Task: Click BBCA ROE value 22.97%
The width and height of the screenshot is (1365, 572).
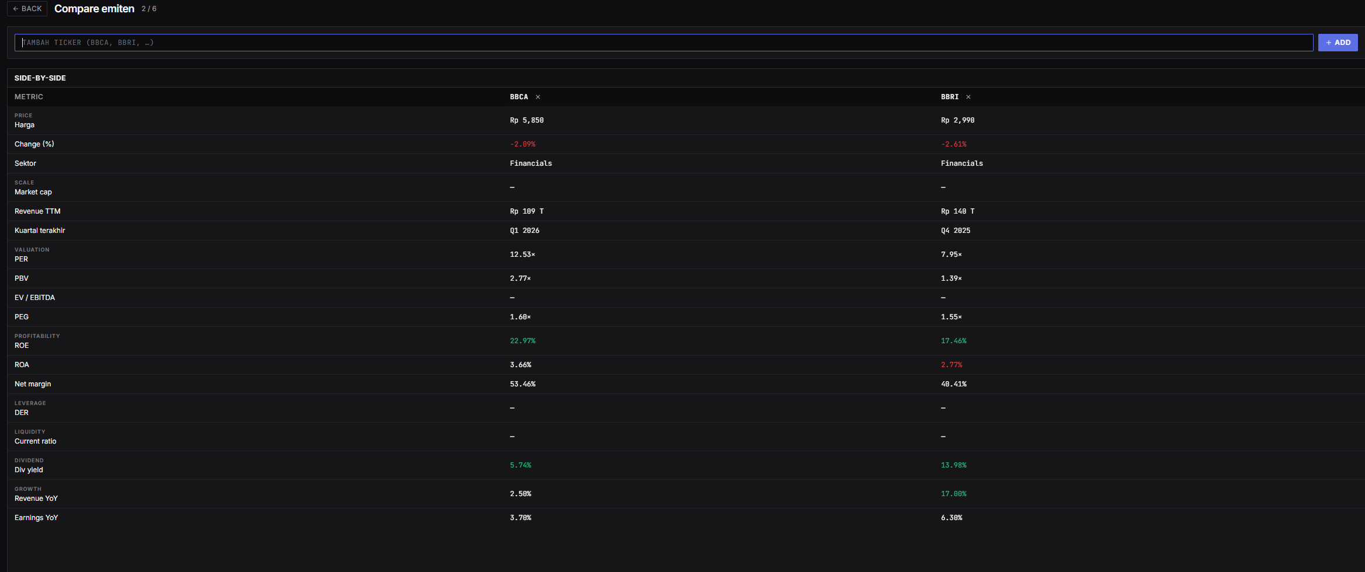Action: (523, 341)
